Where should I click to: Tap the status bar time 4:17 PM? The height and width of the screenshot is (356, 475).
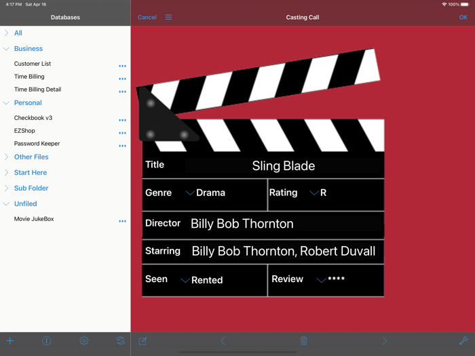click(x=14, y=5)
